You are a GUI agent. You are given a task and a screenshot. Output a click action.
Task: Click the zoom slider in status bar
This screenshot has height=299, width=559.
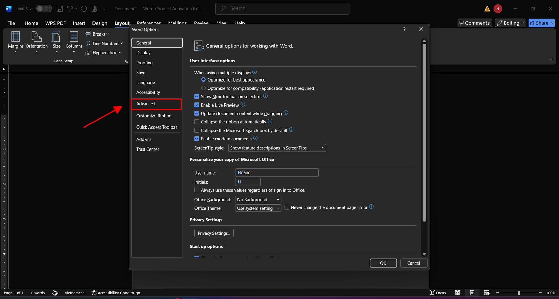click(x=519, y=293)
